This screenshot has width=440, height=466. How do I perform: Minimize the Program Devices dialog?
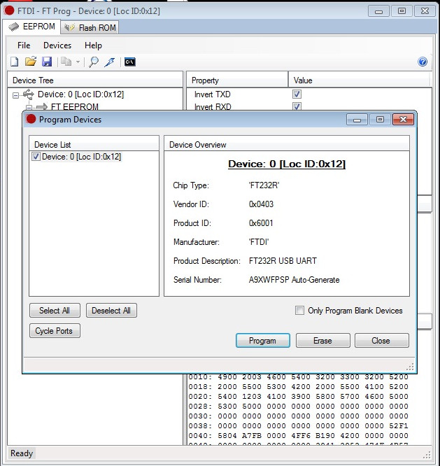tap(357, 119)
